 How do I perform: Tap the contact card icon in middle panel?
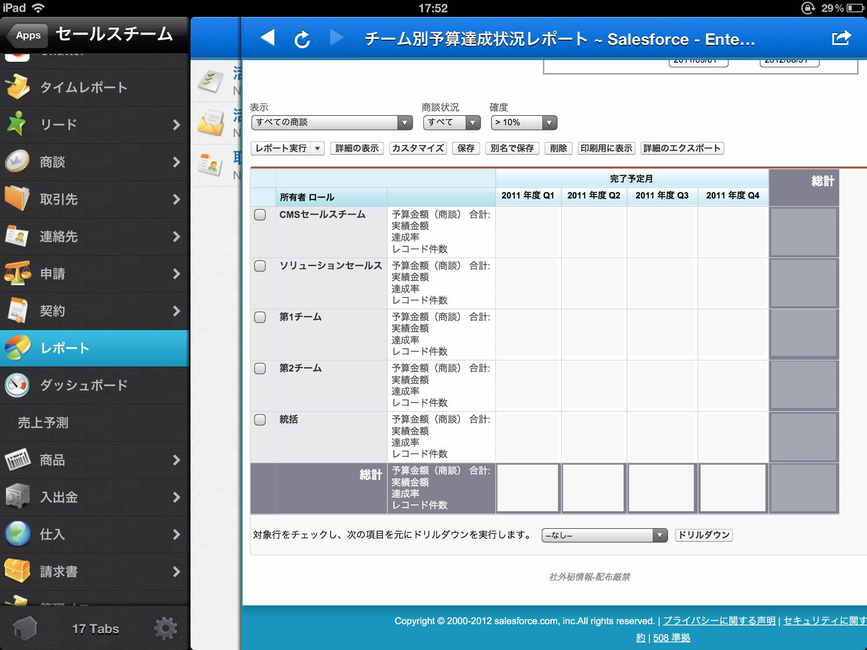pyautogui.click(x=210, y=165)
